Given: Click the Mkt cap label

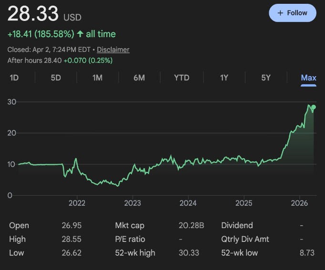Looking at the screenshot, I should coord(129,226).
